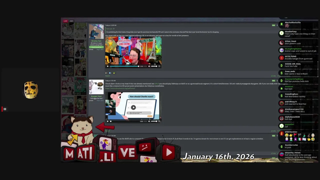Seek along the Charlie video progress bar
This screenshot has height=180, width=320.
tap(124, 121)
